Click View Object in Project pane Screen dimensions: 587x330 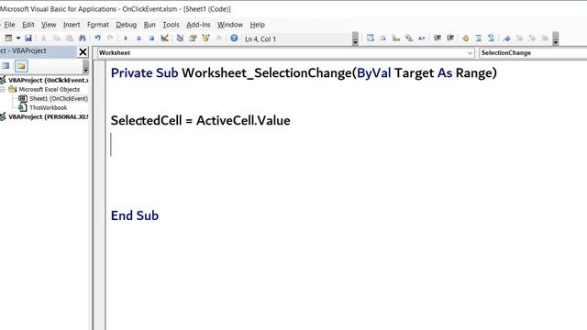point(6,66)
